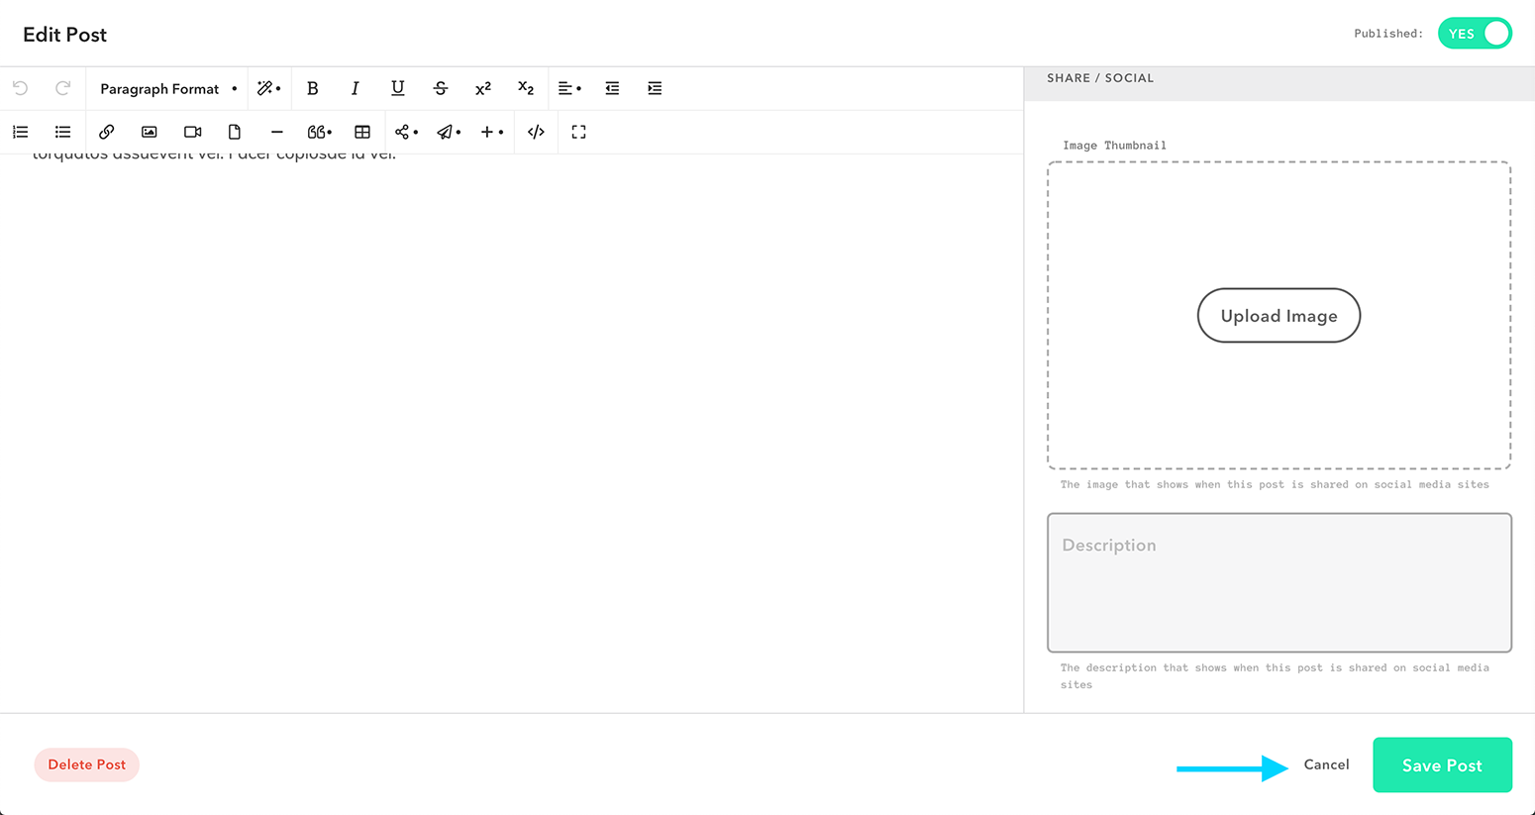This screenshot has width=1535, height=815.
Task: Redo the last undone edit
Action: (62, 88)
